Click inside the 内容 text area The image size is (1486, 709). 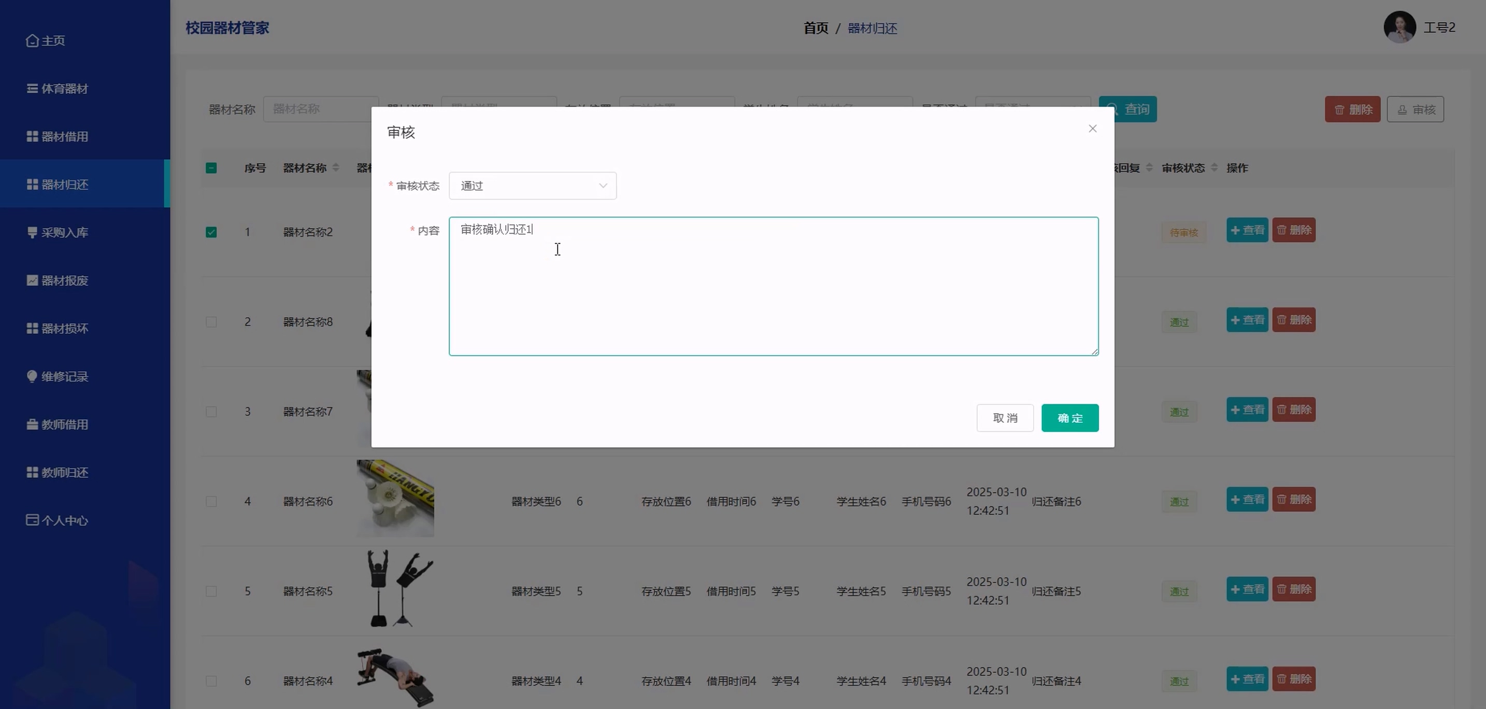(x=773, y=289)
